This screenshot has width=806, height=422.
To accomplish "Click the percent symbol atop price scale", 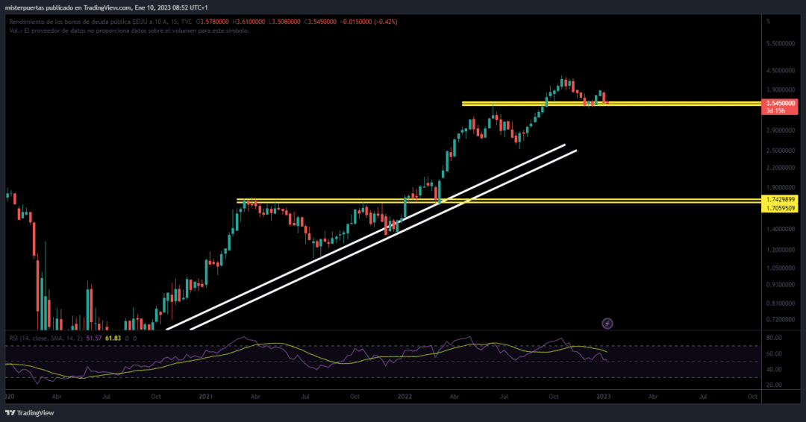I will [x=768, y=22].
